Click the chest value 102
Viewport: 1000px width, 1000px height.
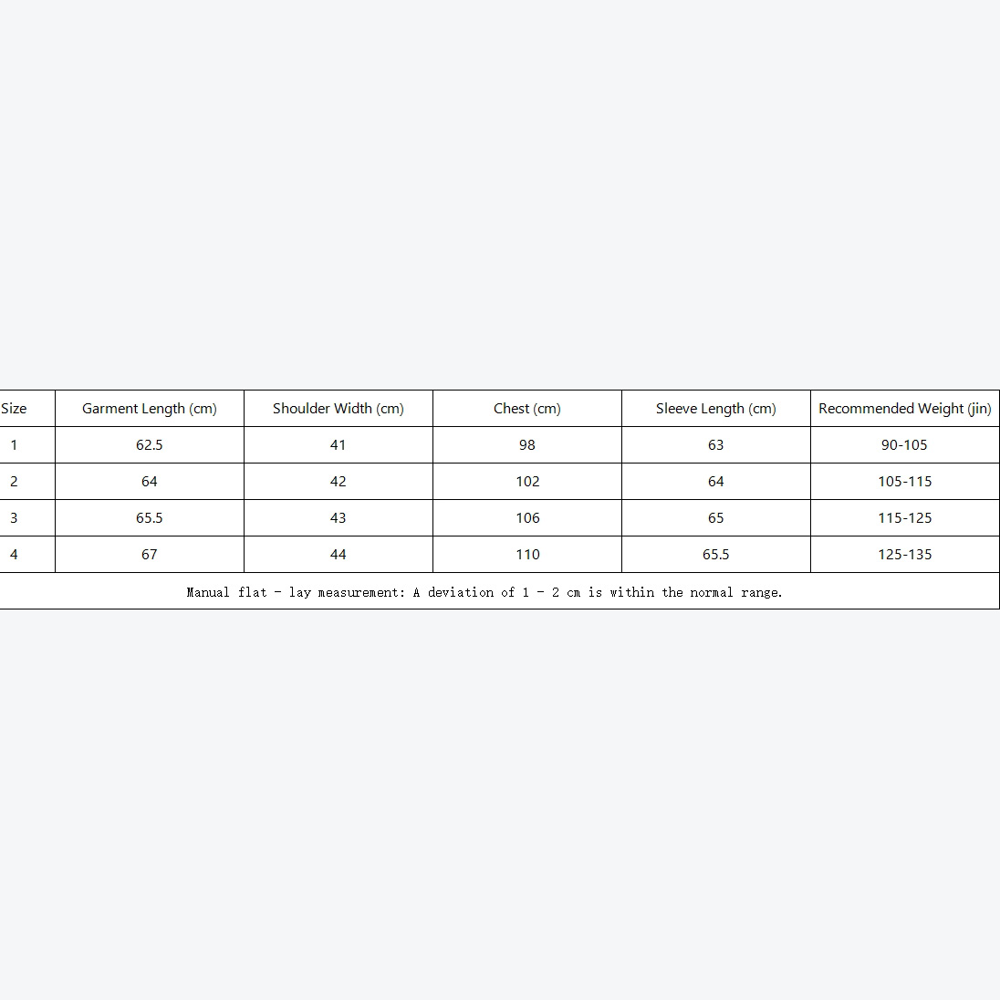point(527,482)
